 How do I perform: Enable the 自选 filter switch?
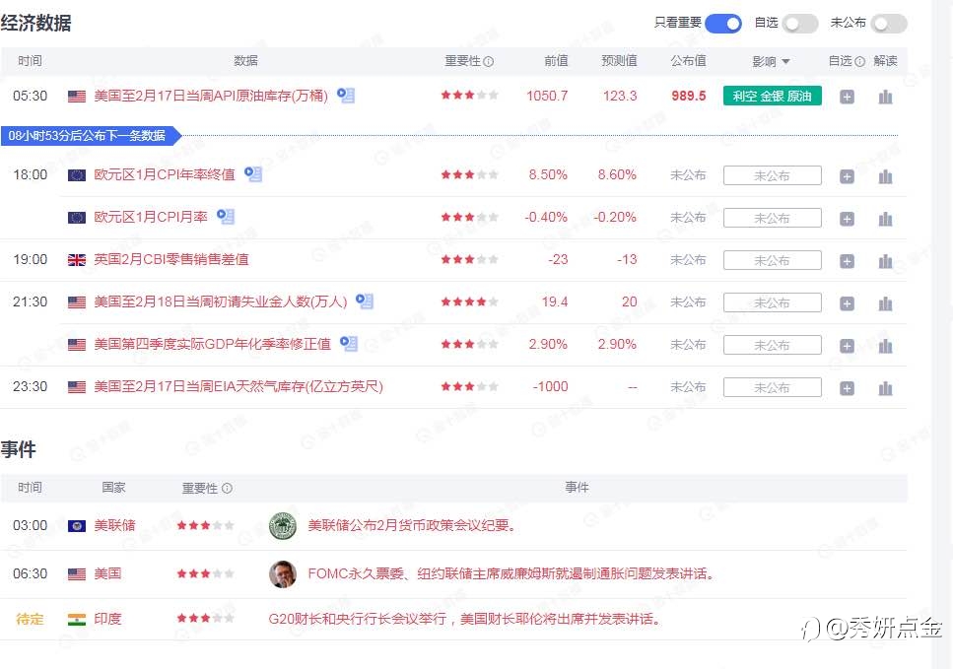pyautogui.click(x=800, y=24)
